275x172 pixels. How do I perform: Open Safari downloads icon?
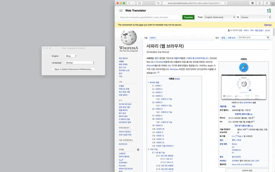tap(252, 3)
